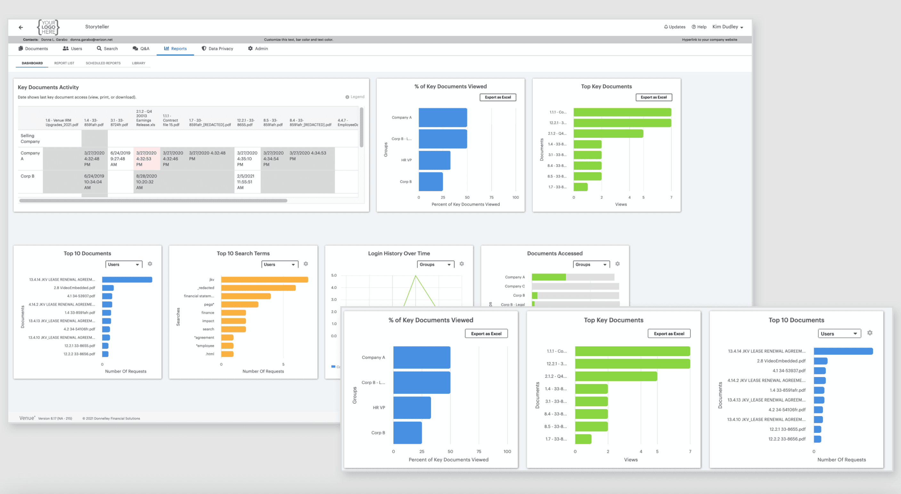Open settings gear on Login History widget
This screenshot has height=494, width=901.
(462, 264)
